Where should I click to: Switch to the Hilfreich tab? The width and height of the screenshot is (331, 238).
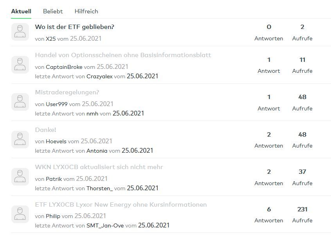(86, 11)
